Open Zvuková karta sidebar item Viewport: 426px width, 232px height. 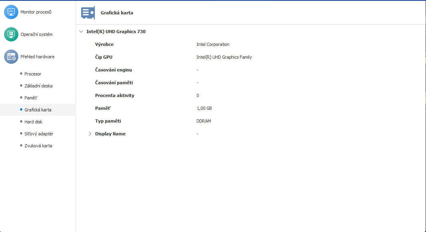click(x=38, y=146)
